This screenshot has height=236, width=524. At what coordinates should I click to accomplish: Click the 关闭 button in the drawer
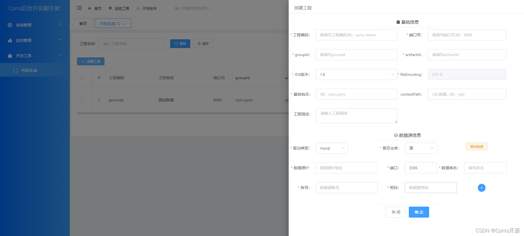(396, 212)
